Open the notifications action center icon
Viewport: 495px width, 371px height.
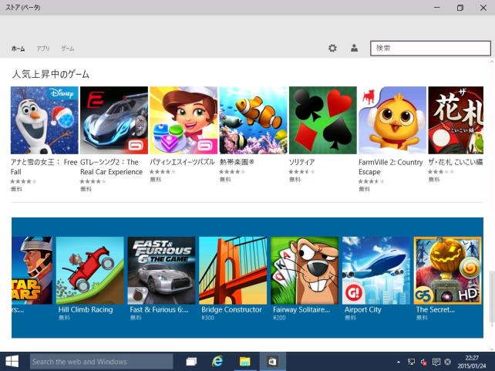point(436,362)
